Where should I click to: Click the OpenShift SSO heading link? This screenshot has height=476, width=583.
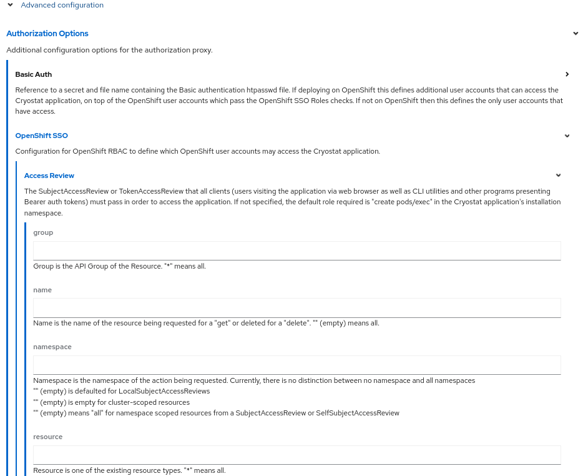coord(41,136)
